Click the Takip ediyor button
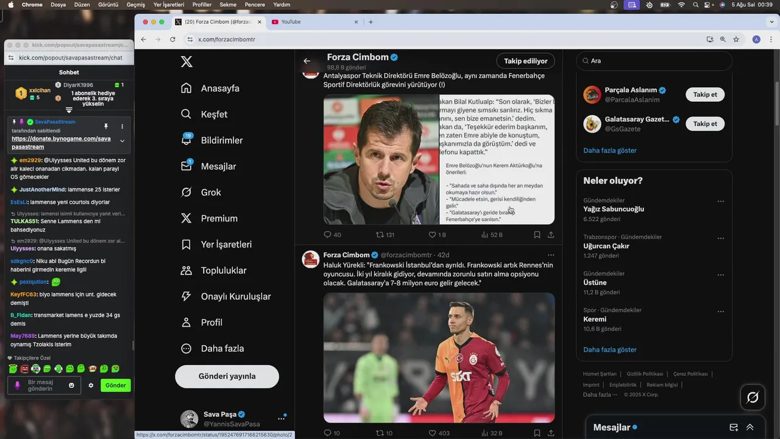The width and height of the screenshot is (780, 439). click(x=525, y=61)
